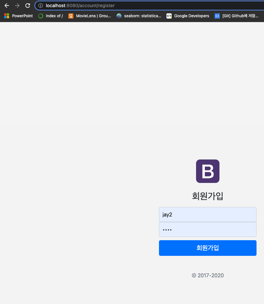The width and height of the screenshot is (264, 304).
Task: Go forward with the browser arrow
Action: click(x=17, y=6)
